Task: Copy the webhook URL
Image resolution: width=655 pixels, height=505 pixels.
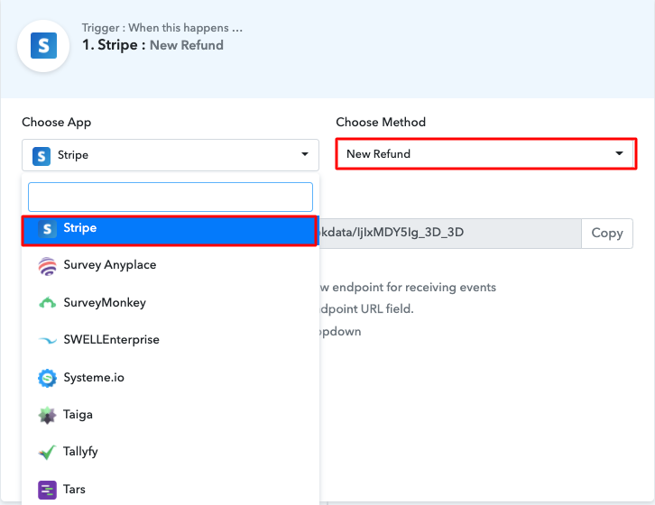Action: (x=607, y=233)
